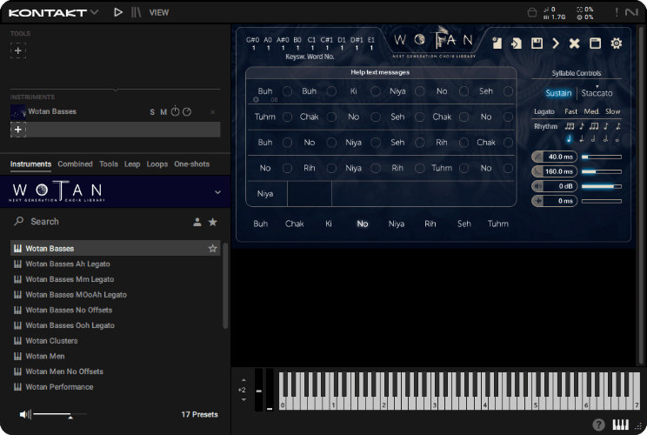Click the favorites star filter beside Search
Image resolution: width=647 pixels, height=435 pixels.
point(213,222)
